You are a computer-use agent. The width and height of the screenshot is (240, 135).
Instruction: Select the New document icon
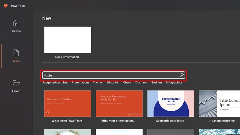point(16,53)
